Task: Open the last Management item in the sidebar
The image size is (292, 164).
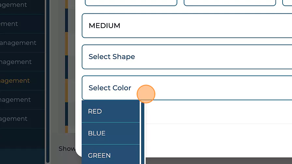Action: pyautogui.click(x=14, y=119)
